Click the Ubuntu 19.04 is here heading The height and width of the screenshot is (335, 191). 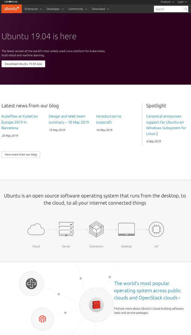coord(39,36)
